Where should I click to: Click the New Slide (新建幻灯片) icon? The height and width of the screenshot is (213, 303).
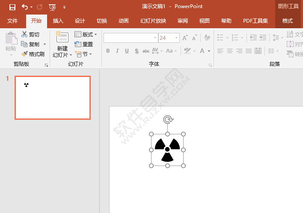62,38
